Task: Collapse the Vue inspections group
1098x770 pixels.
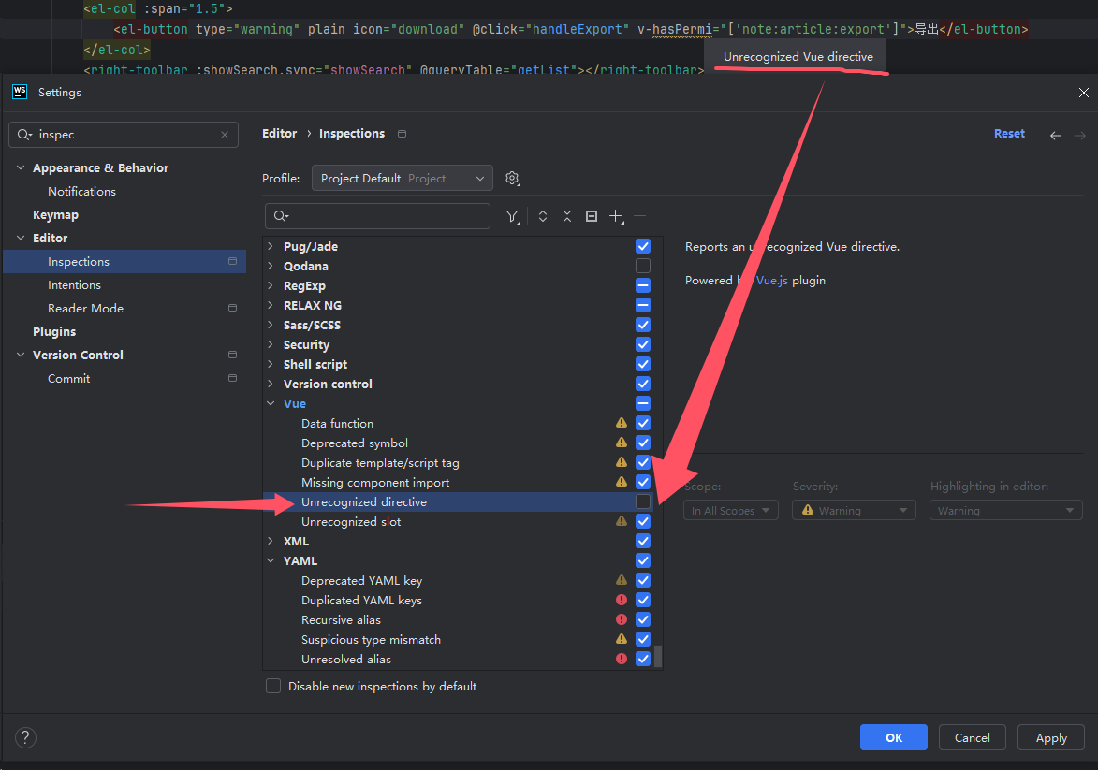Action: (271, 403)
